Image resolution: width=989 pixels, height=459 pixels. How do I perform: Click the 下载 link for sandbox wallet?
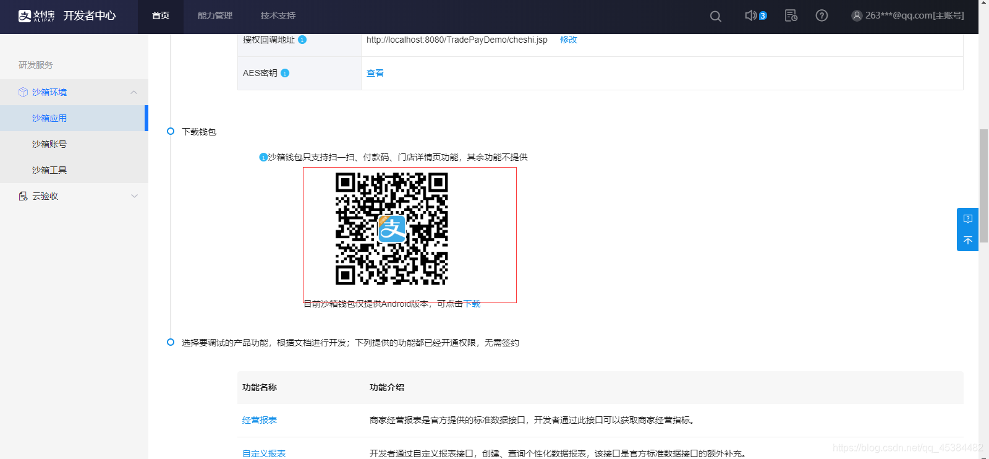point(472,304)
